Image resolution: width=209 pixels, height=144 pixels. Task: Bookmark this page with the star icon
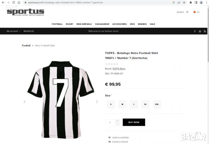point(184,2)
